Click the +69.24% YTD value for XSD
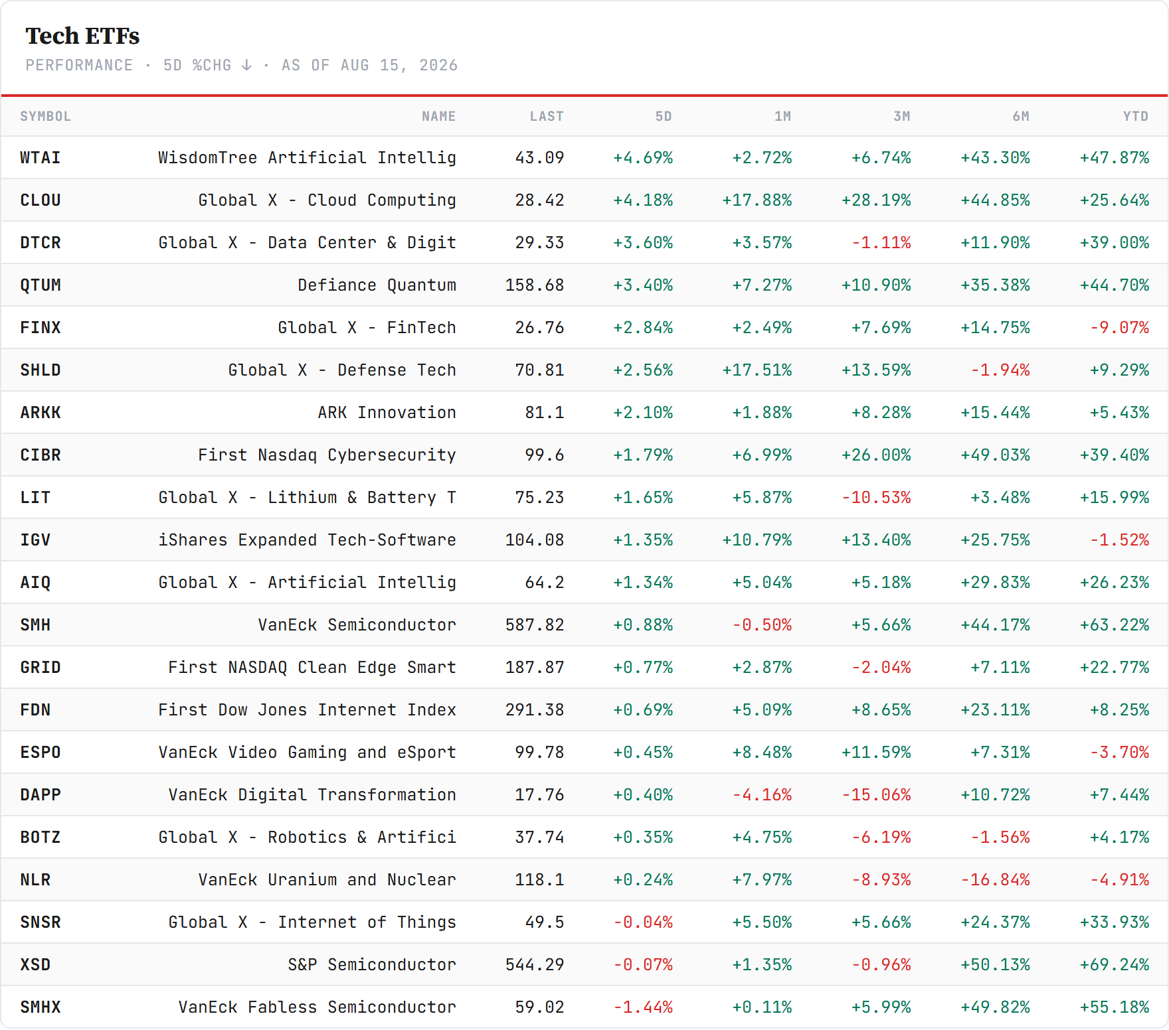This screenshot has width=1169, height=1030. tap(1115, 965)
